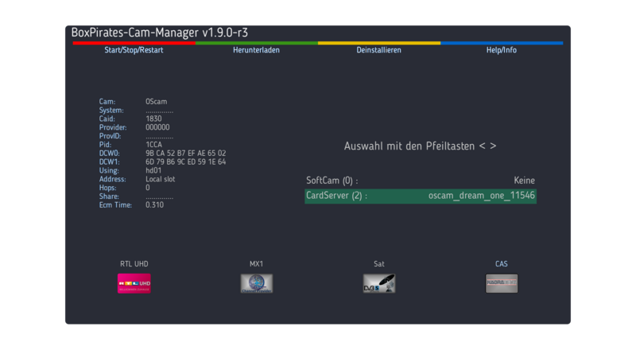Choose the Herunterladen option
The height and width of the screenshot is (358, 636).
point(256,50)
